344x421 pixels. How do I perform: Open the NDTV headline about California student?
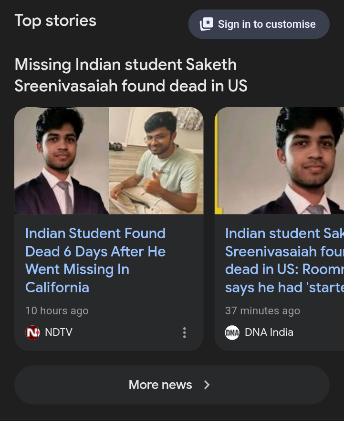95,260
